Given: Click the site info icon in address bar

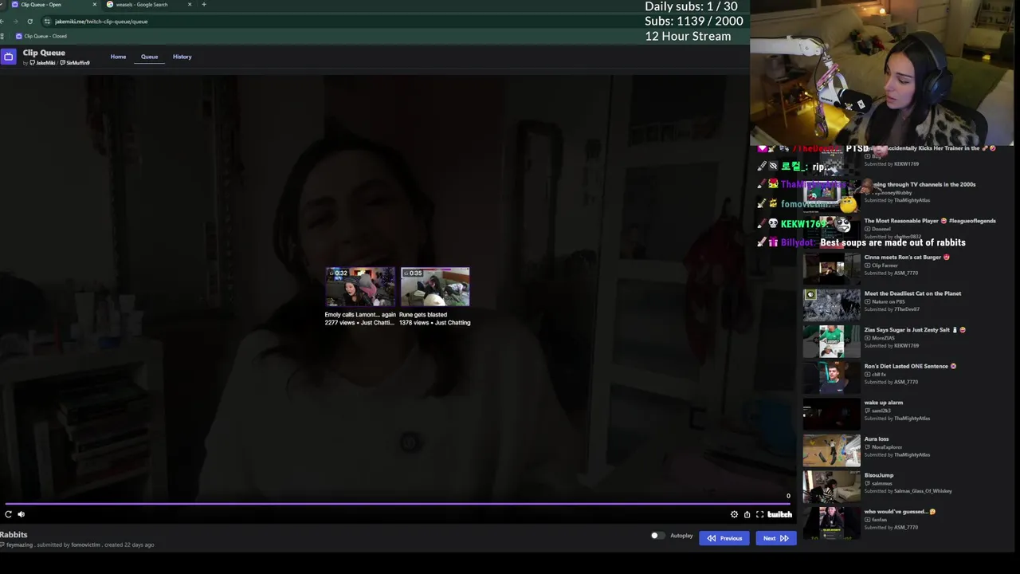Looking at the screenshot, I should pos(47,22).
